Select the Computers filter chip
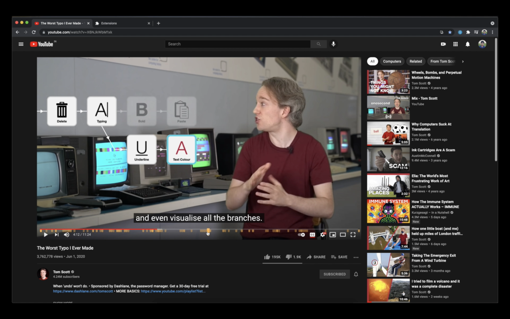Image resolution: width=510 pixels, height=319 pixels. click(x=392, y=61)
